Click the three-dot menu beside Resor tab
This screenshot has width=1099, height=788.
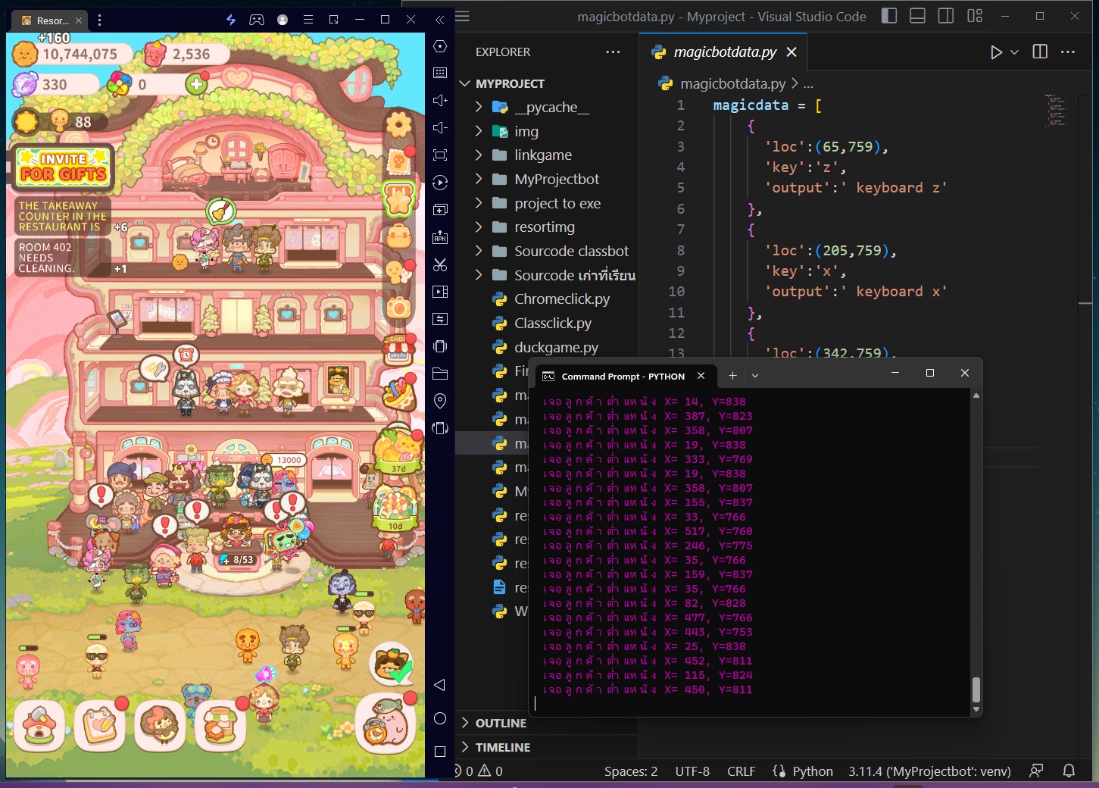point(99,20)
